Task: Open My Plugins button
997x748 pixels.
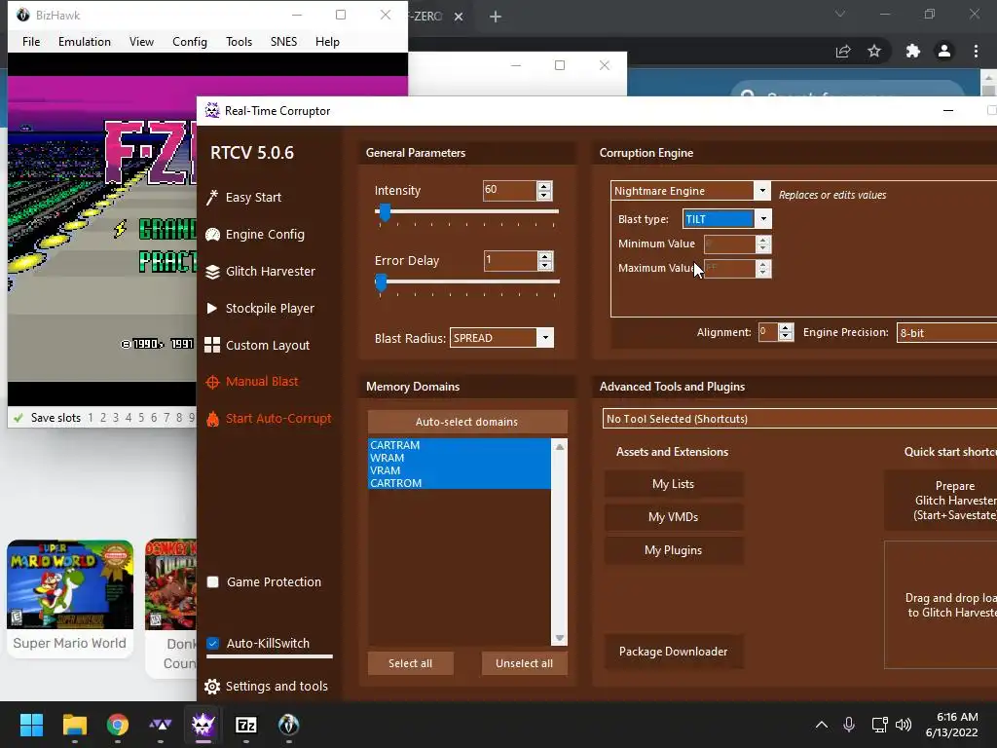Action: click(x=674, y=550)
